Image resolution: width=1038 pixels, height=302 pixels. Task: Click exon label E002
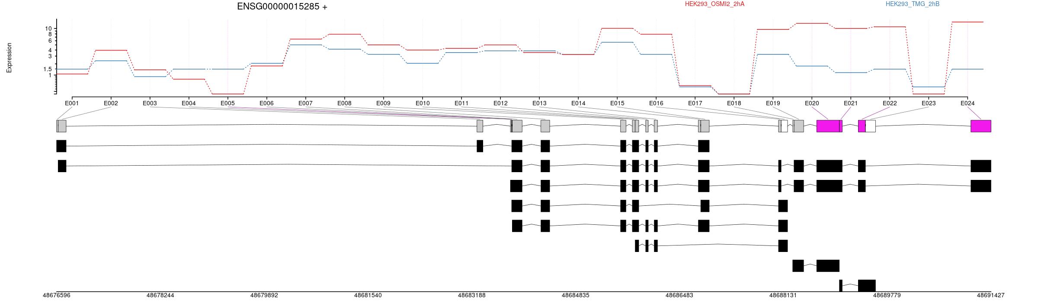point(111,103)
